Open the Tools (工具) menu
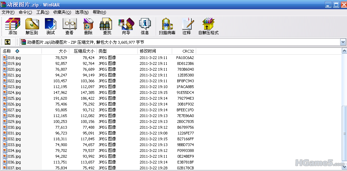The image size is (347, 171). click(43, 12)
